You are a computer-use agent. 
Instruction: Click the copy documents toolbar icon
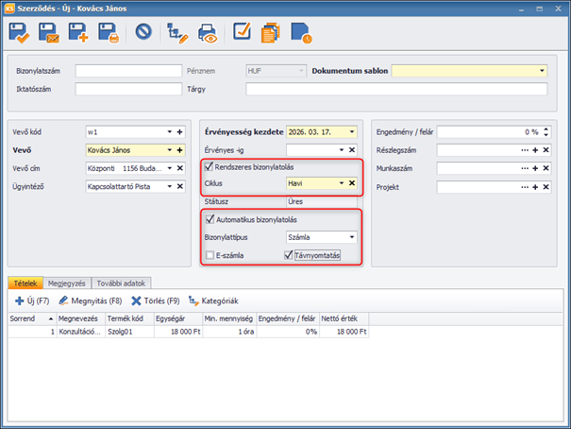[271, 33]
